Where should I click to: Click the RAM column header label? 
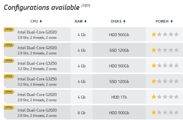point(79,21)
